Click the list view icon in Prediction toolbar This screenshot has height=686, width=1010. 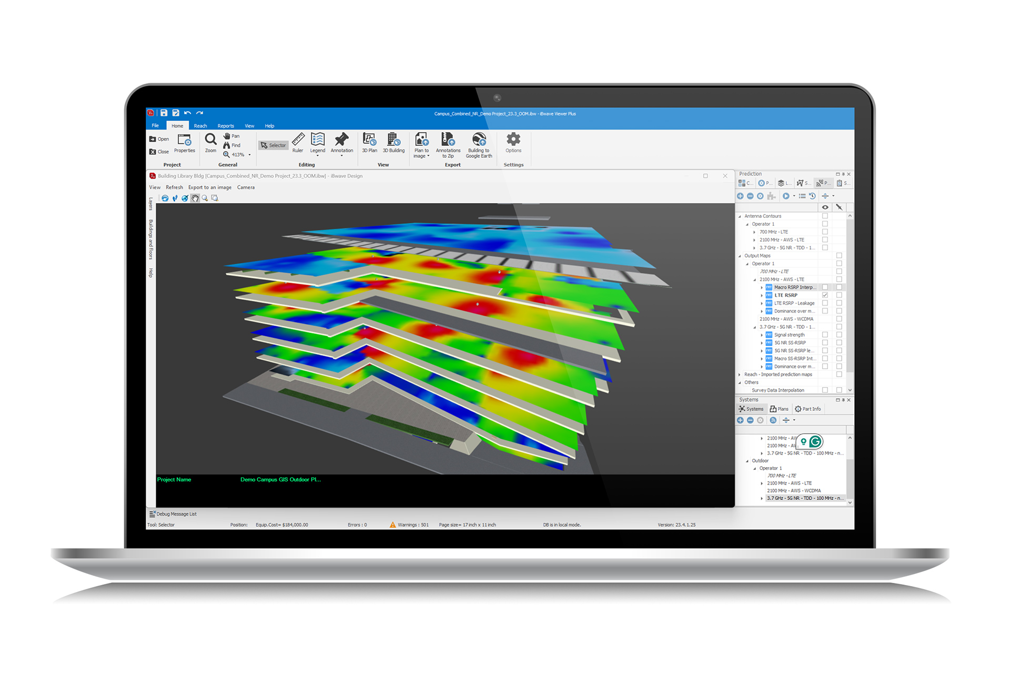coord(802,196)
